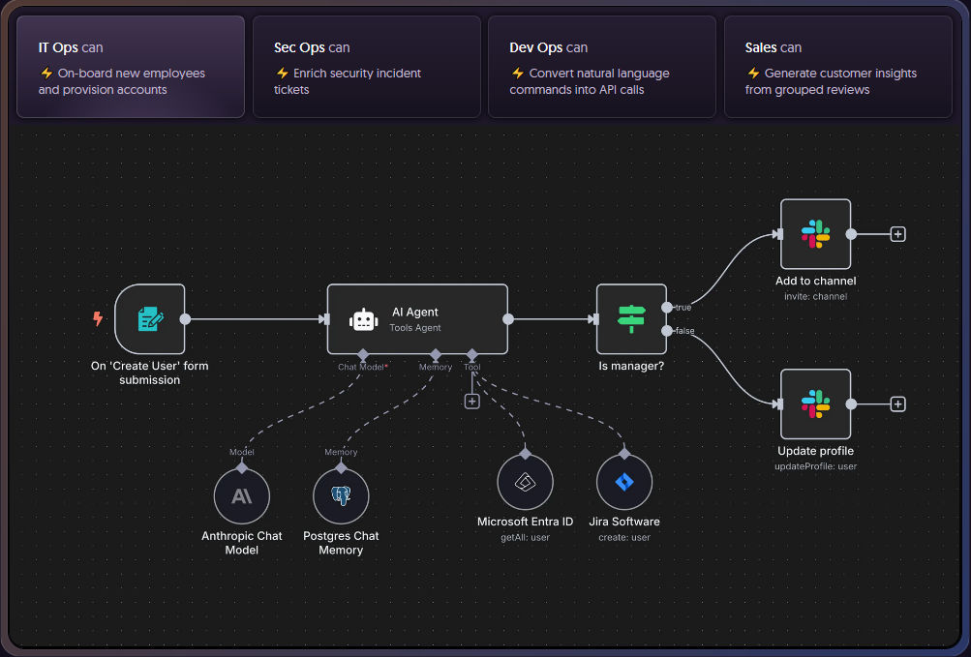Click the 'Is manager?' signpost node
This screenshot has width=971, height=657.
click(x=631, y=318)
